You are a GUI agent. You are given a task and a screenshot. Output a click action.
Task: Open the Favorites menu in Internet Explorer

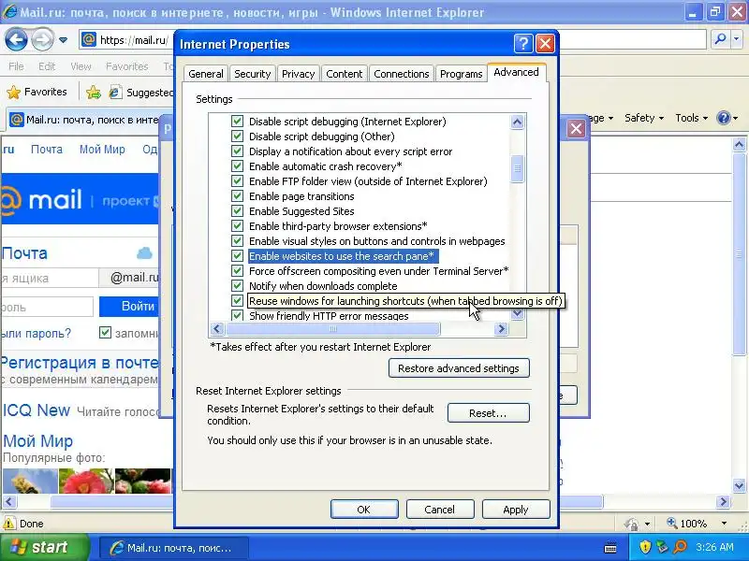pos(127,66)
